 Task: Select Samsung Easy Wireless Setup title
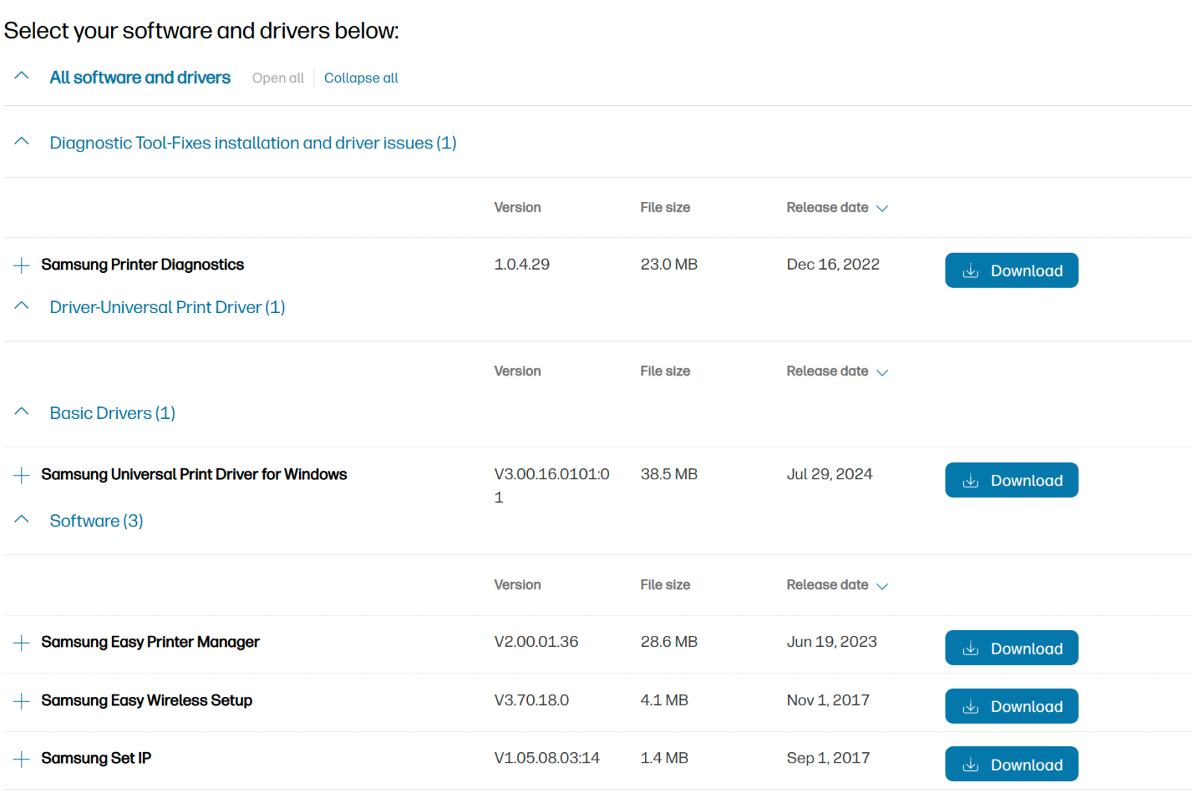tap(147, 700)
